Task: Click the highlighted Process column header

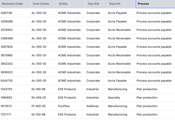Action: tap(143, 4)
